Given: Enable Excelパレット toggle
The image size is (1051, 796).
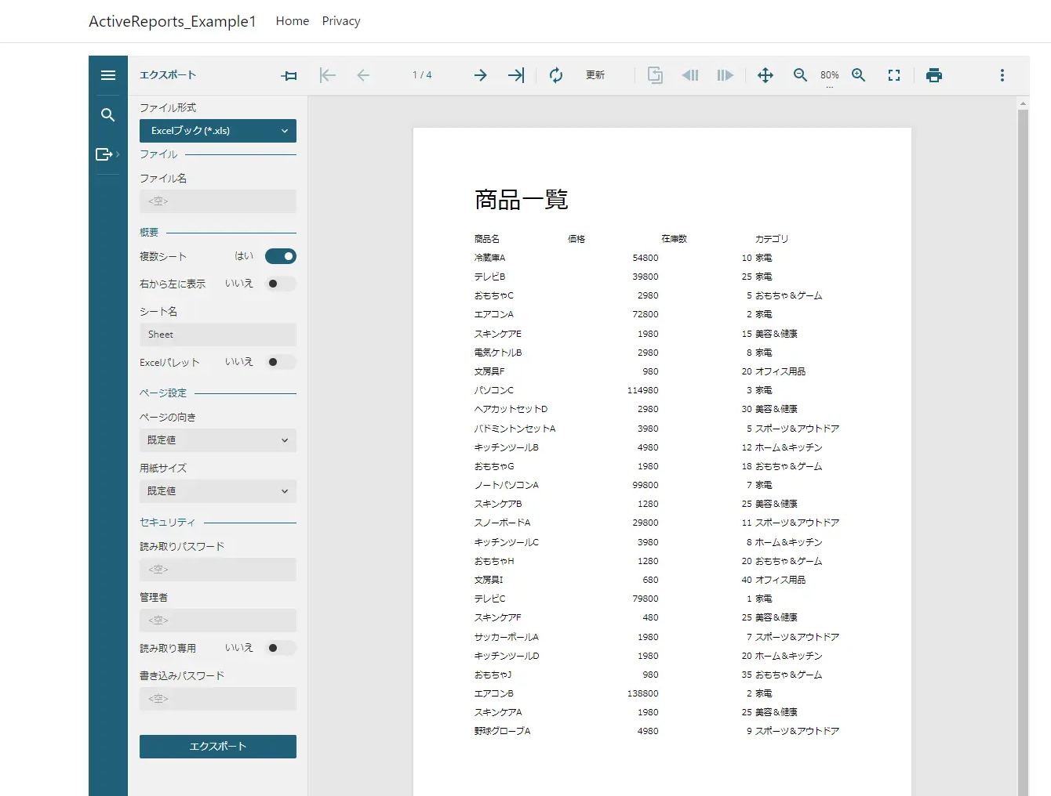Looking at the screenshot, I should click(281, 362).
